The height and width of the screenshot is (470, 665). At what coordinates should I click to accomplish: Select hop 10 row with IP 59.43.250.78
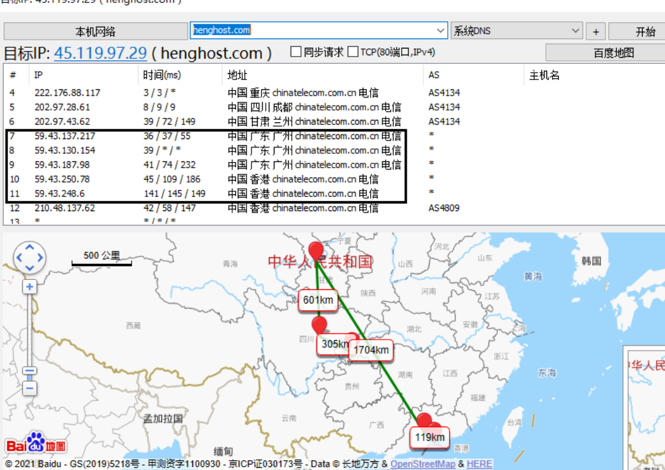62,179
